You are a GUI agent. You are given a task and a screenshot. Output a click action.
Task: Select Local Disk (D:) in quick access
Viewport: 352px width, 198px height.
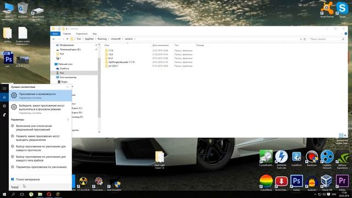(x=68, y=50)
